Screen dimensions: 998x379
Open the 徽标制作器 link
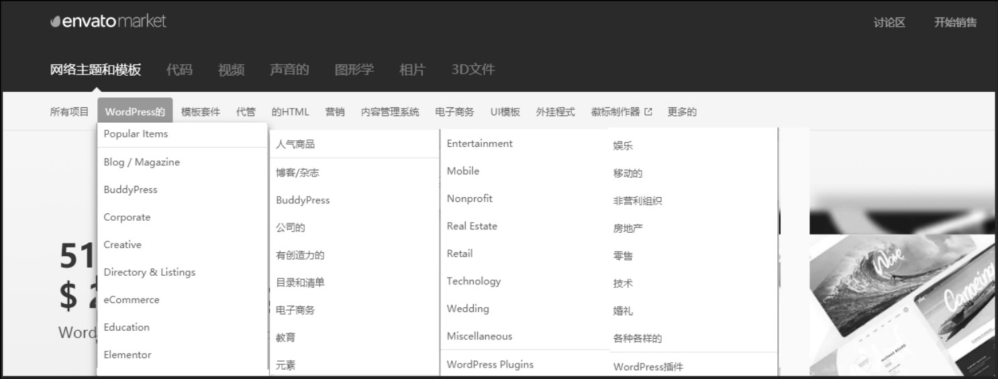(x=615, y=112)
